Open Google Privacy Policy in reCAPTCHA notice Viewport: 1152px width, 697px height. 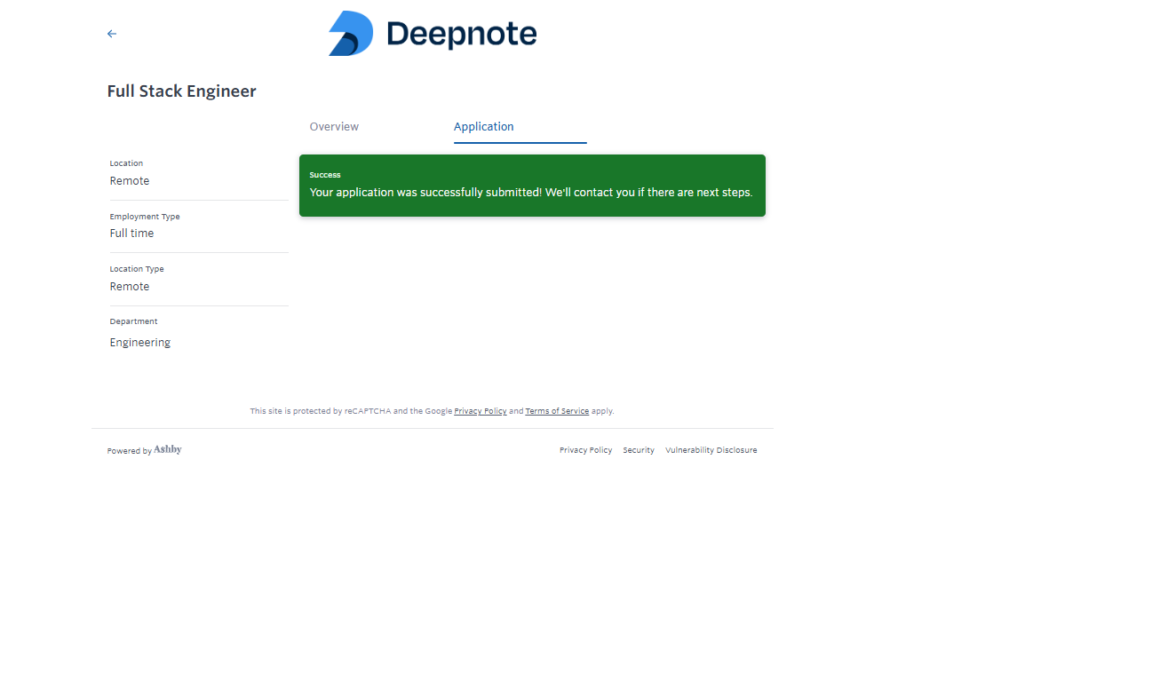tap(480, 411)
